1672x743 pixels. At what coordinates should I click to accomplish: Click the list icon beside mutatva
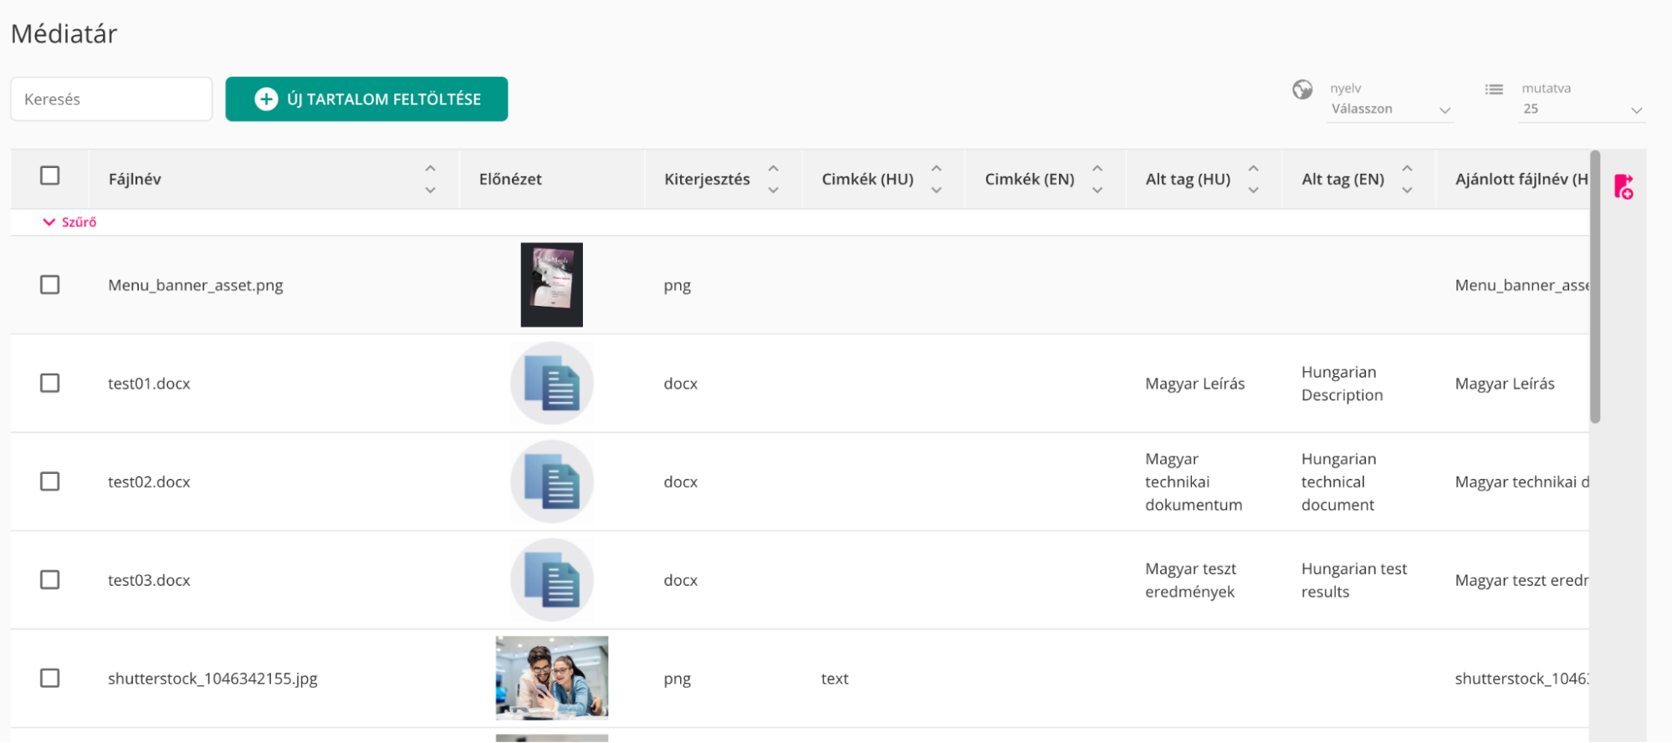tap(1494, 89)
